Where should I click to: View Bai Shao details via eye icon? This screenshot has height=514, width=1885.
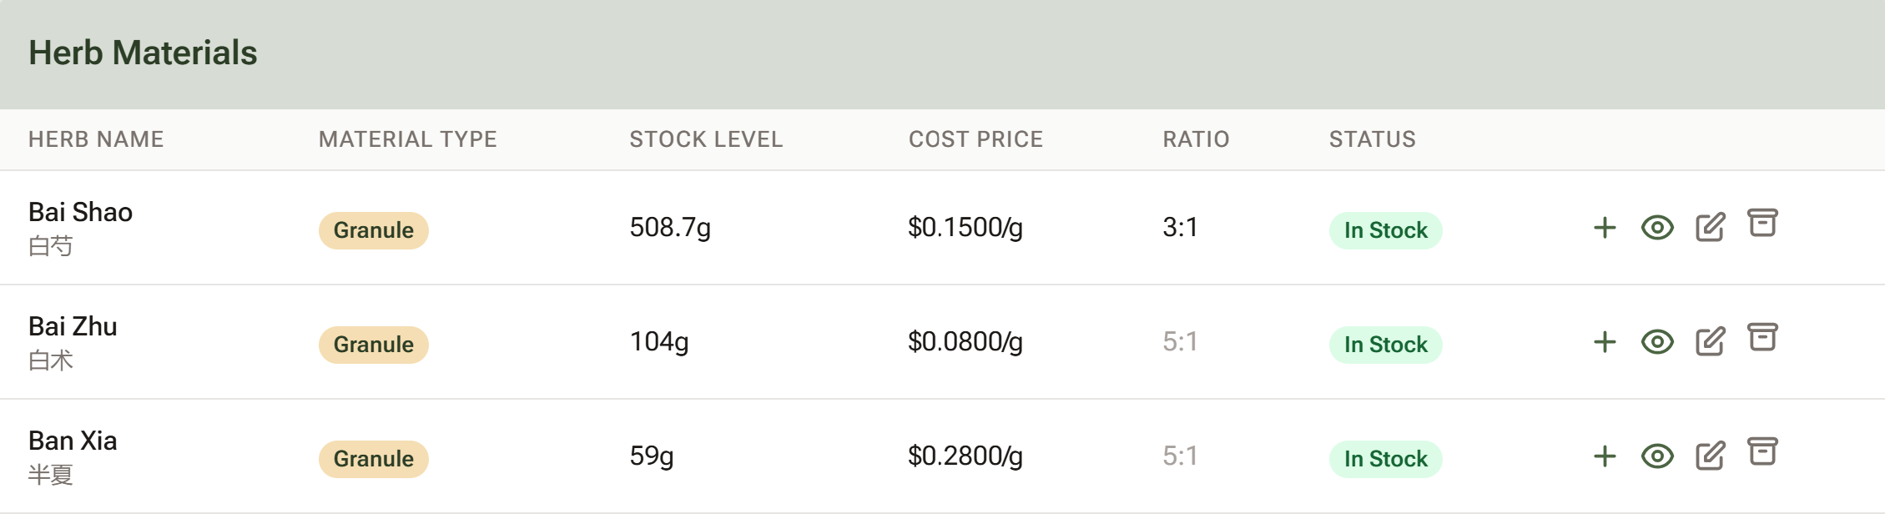(1657, 228)
